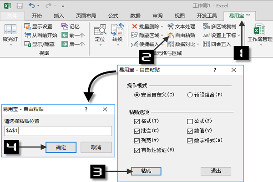Click the 转换 convert icon

coord(117,29)
